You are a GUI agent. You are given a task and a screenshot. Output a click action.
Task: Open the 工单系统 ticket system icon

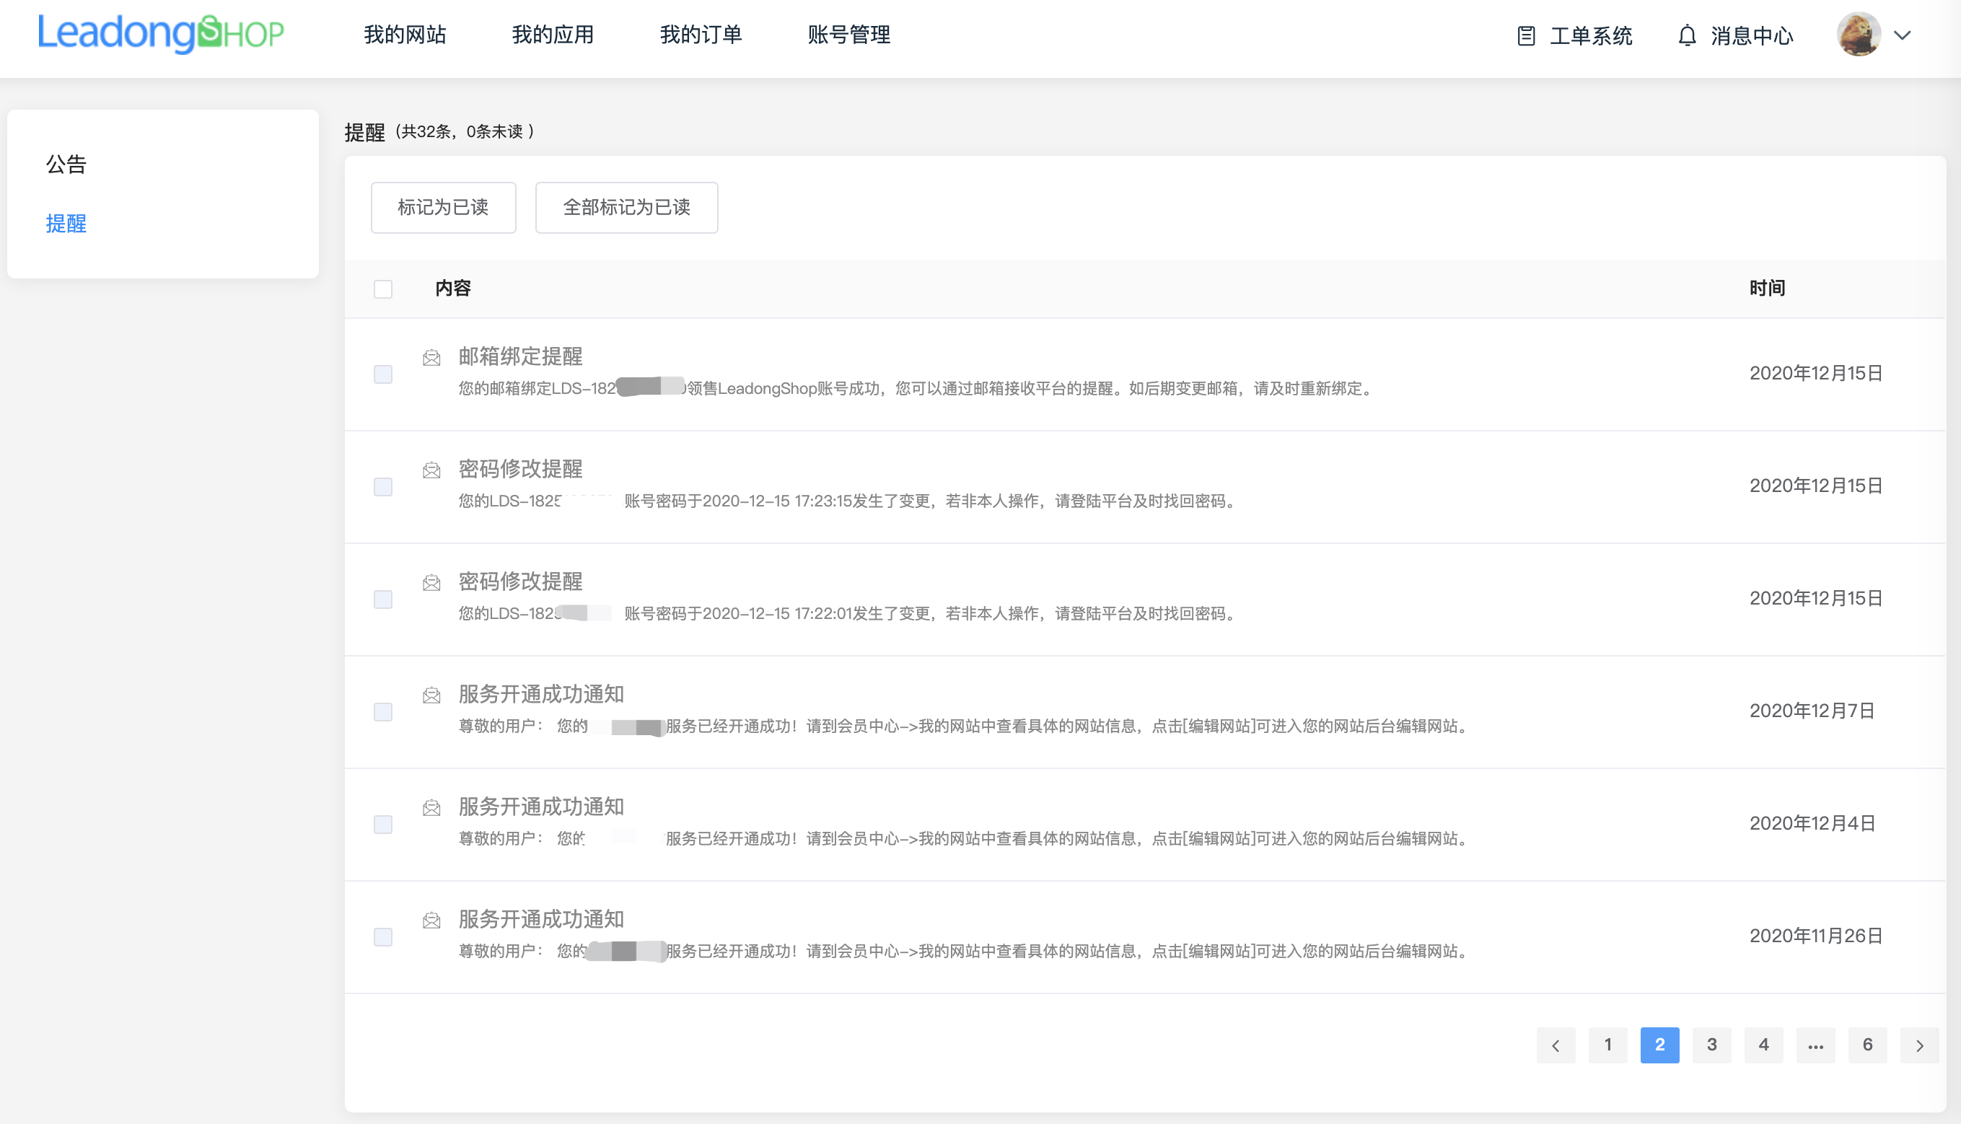[x=1527, y=35]
